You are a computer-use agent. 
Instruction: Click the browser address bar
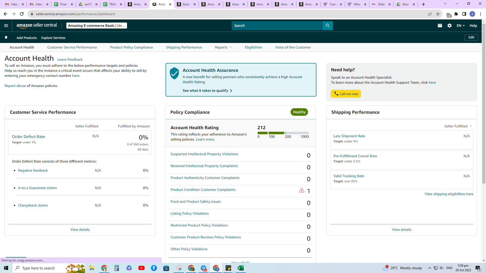point(228,14)
